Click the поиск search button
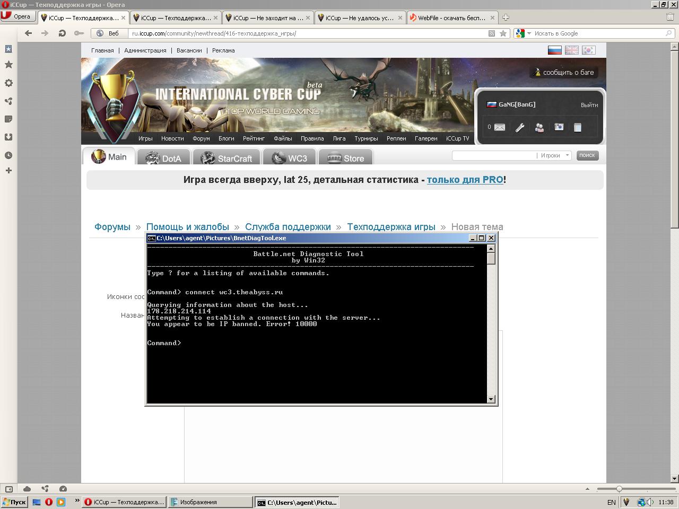The image size is (679, 509). [x=587, y=155]
